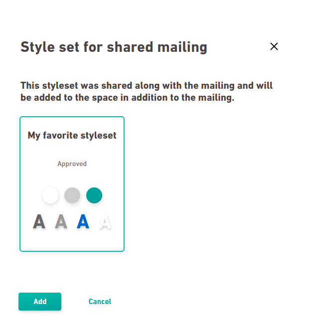Image resolution: width=309 pixels, height=331 pixels.
Task: Click the 'My favorite styleset' card title
Action: pos(72,136)
